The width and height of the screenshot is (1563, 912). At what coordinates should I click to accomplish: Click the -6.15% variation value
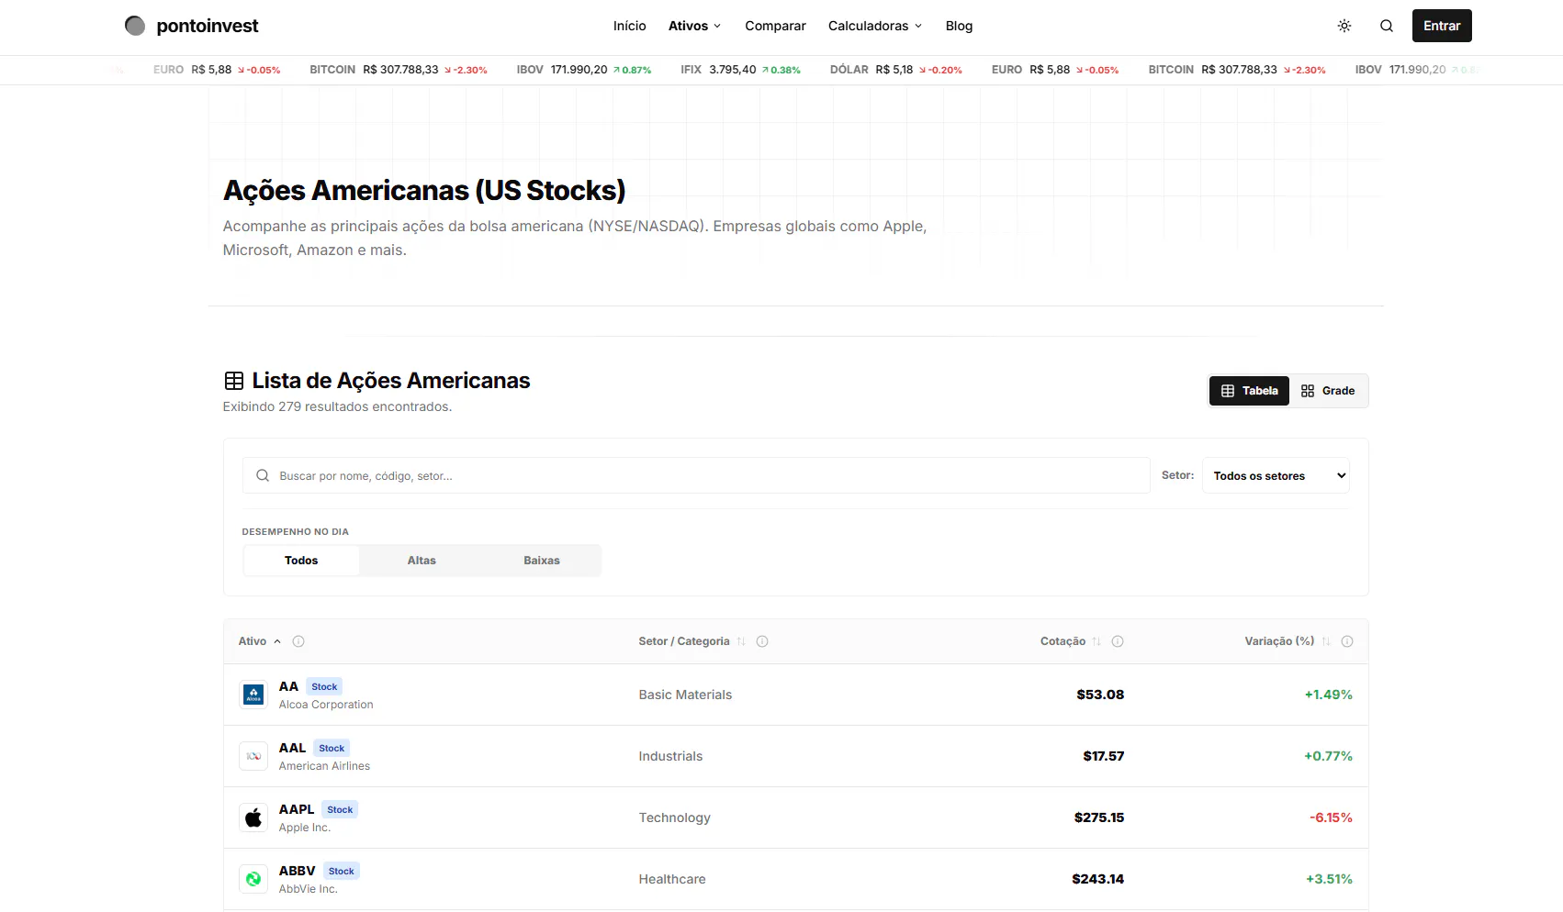coord(1331,817)
